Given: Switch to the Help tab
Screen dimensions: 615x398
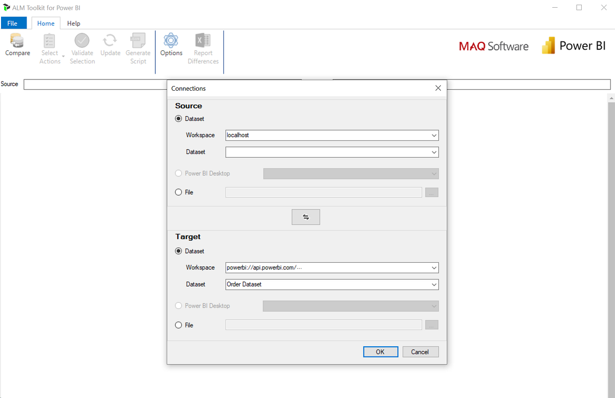Looking at the screenshot, I should tap(73, 23).
